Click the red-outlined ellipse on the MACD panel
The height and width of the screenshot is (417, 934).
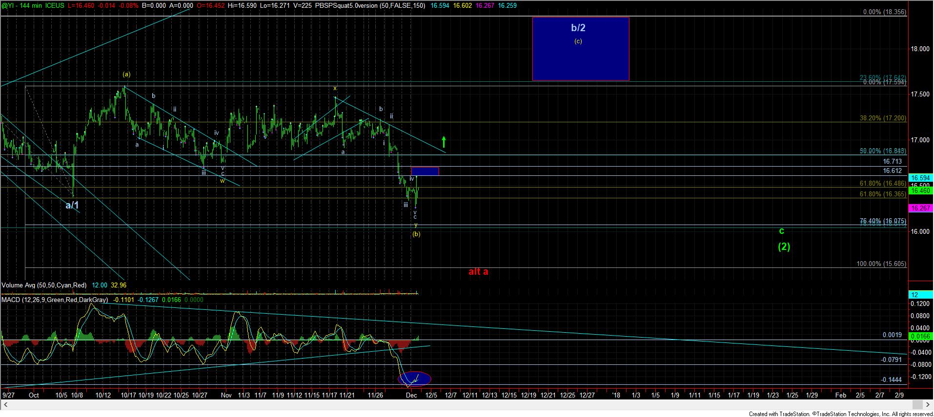pos(414,379)
